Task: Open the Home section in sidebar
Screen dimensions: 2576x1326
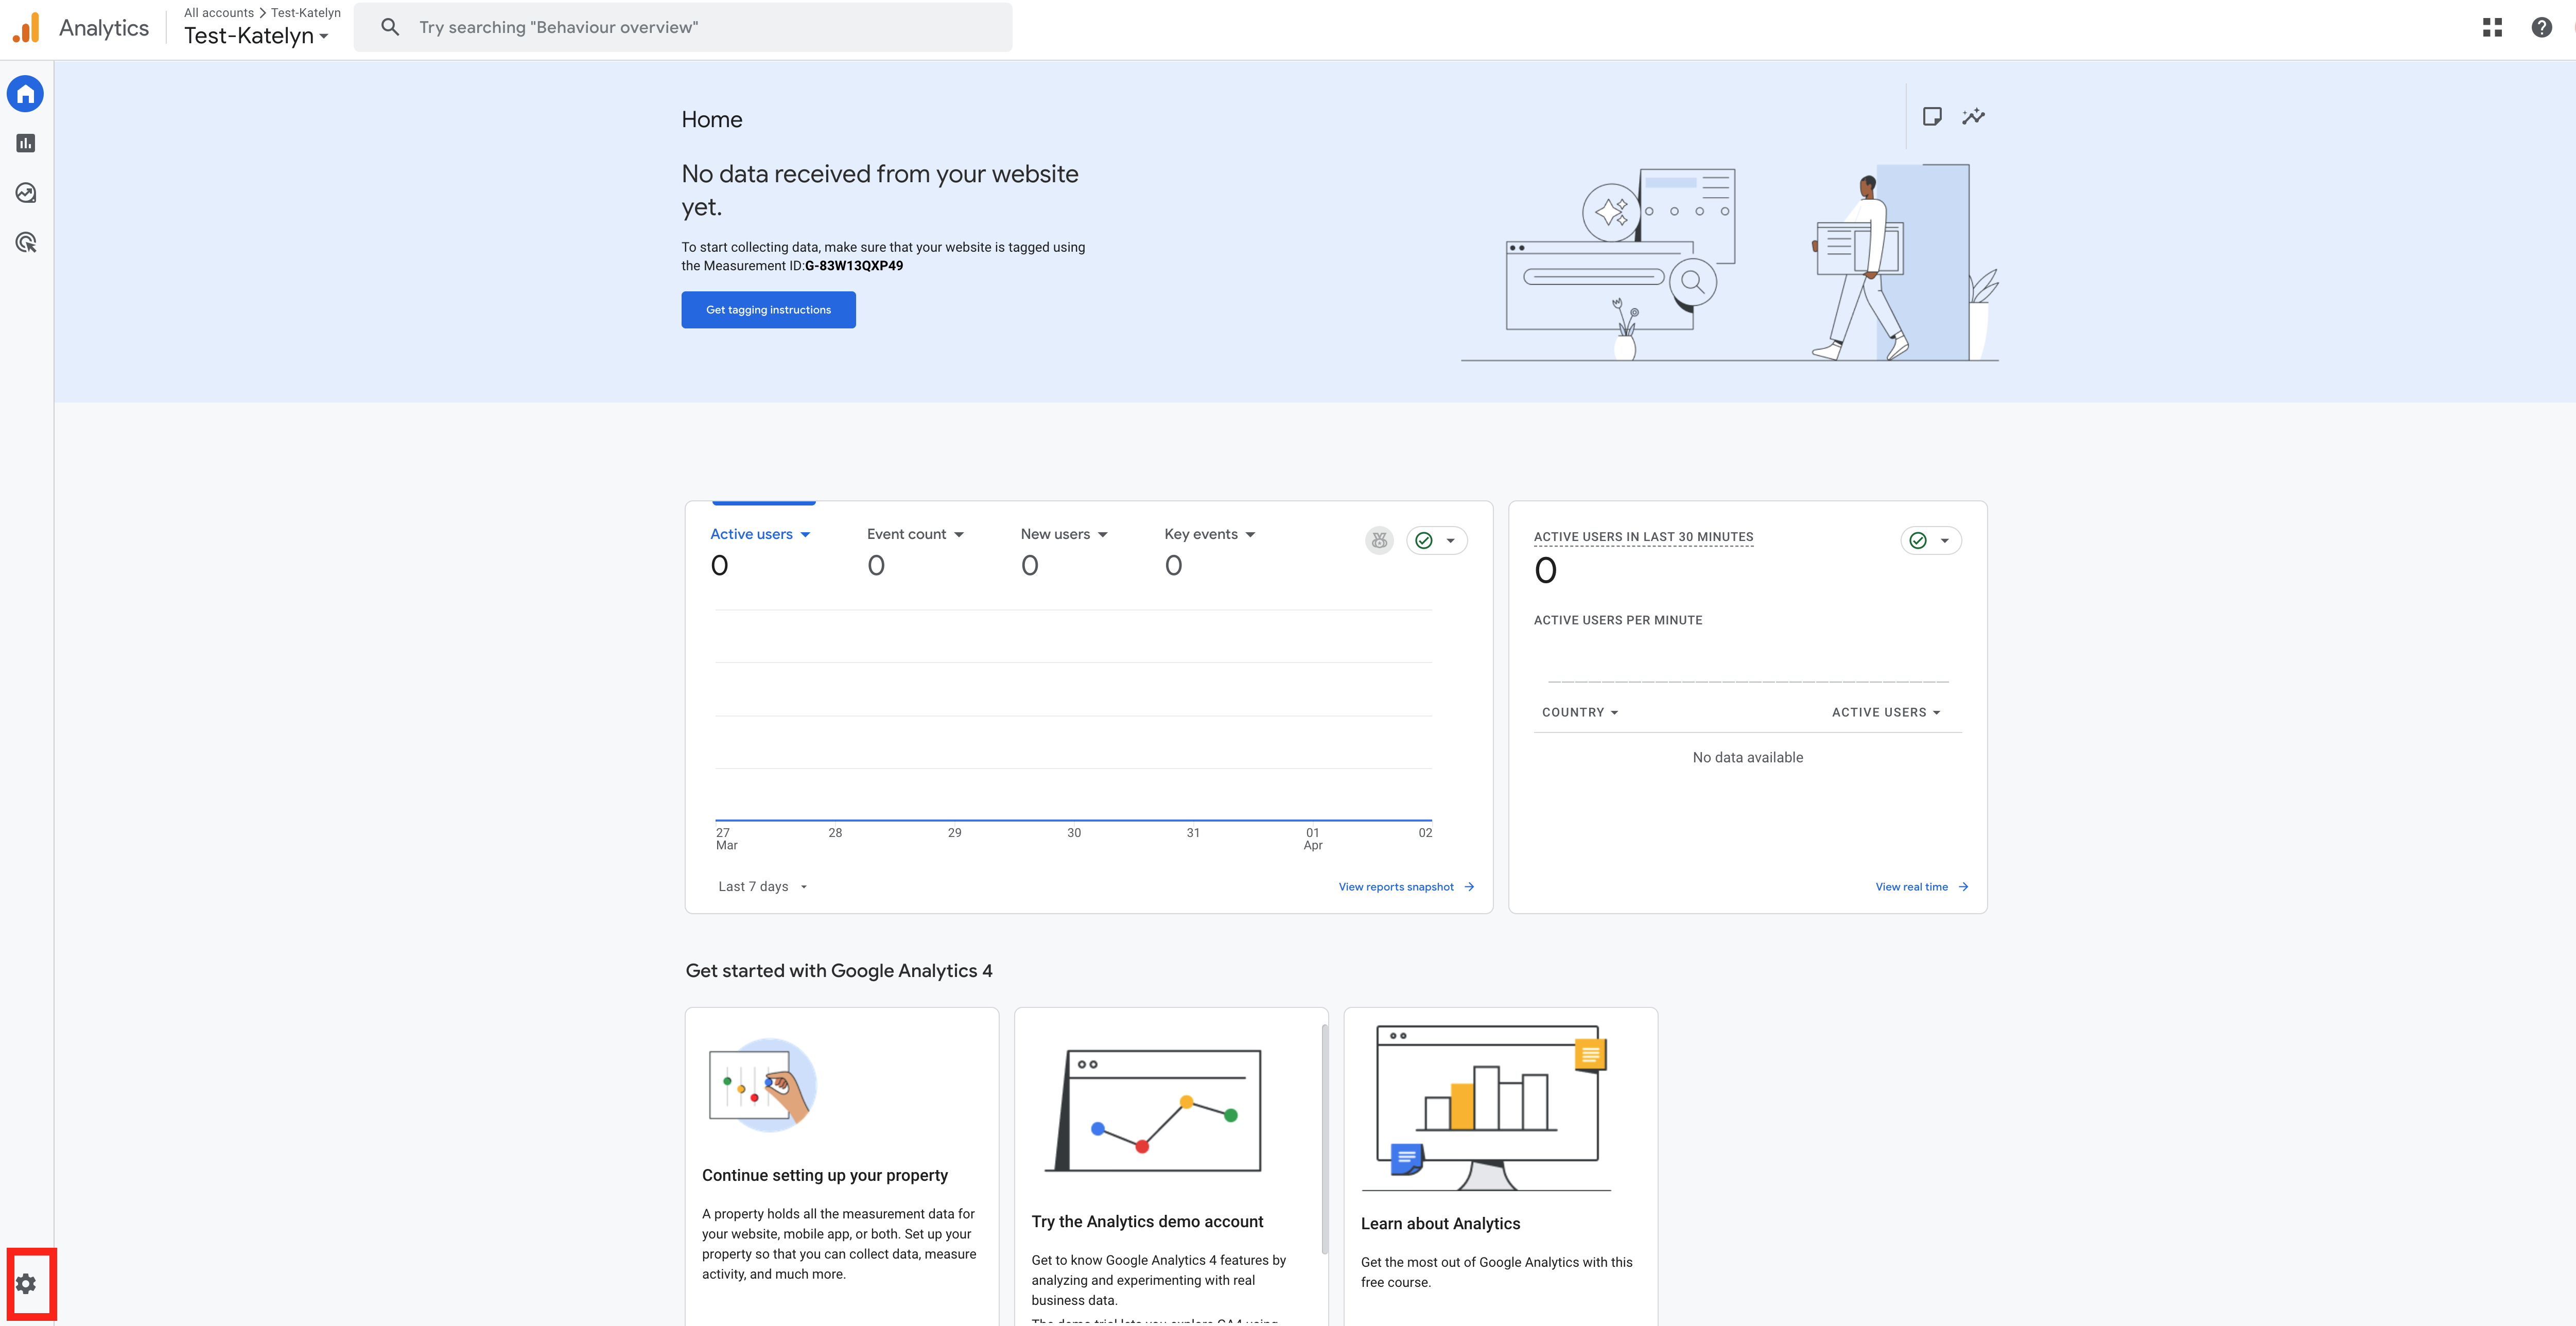Action: pyautogui.click(x=26, y=94)
